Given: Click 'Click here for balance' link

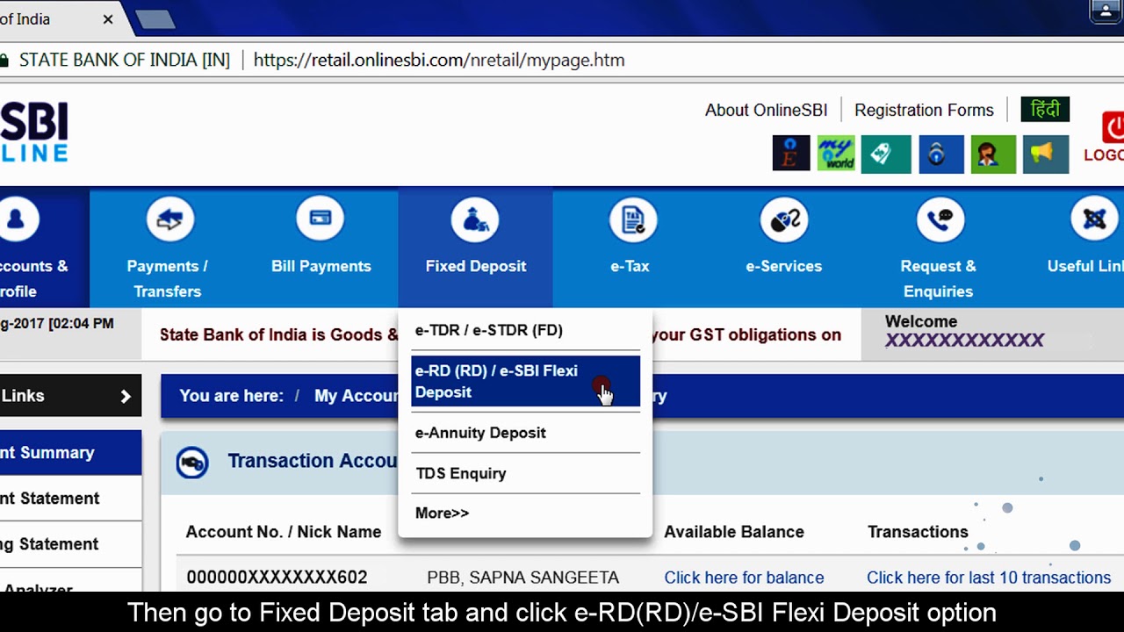Looking at the screenshot, I should pos(744,578).
